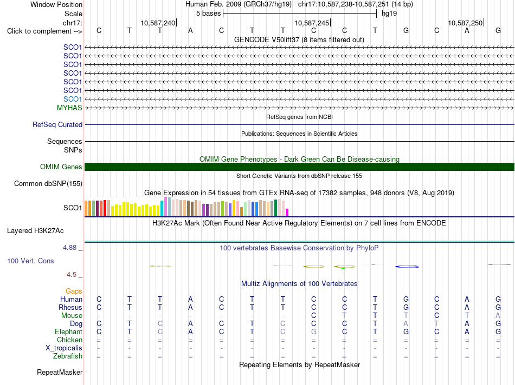Click the Common dbSNP(155) track label
The image size is (515, 385).
tap(48, 183)
